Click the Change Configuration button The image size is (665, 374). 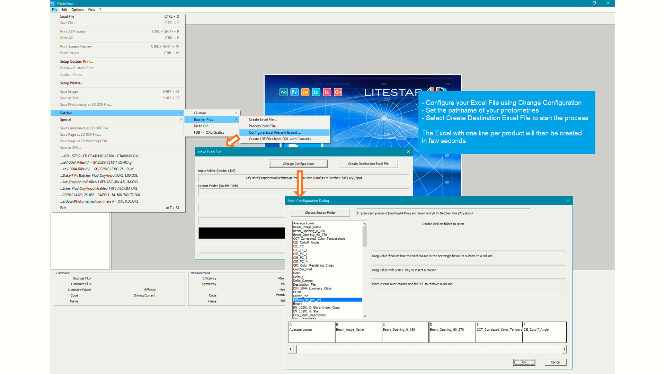(298, 164)
